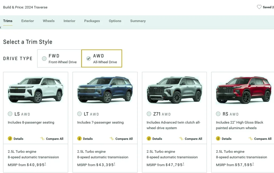Open Details for LT AWD
Viewport: 274px width, 173px height.
88,139
